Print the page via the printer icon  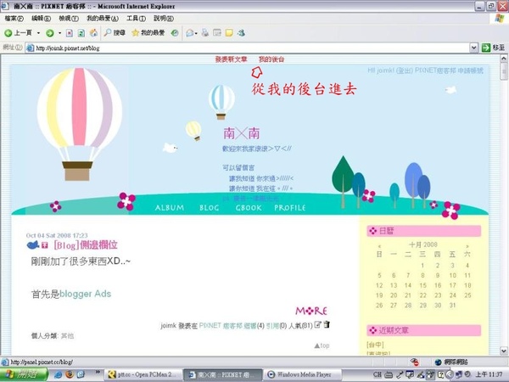[x=204, y=32]
